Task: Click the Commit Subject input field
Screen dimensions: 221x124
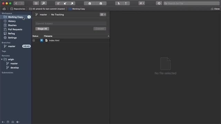Action: pos(71,23)
